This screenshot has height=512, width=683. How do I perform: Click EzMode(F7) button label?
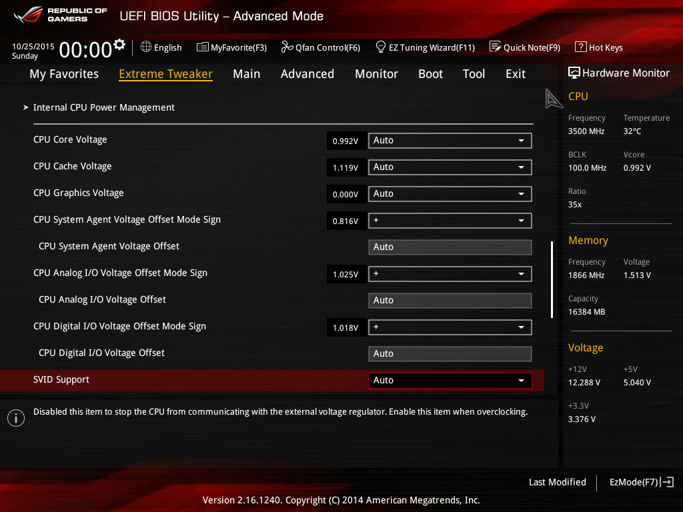[x=634, y=482]
